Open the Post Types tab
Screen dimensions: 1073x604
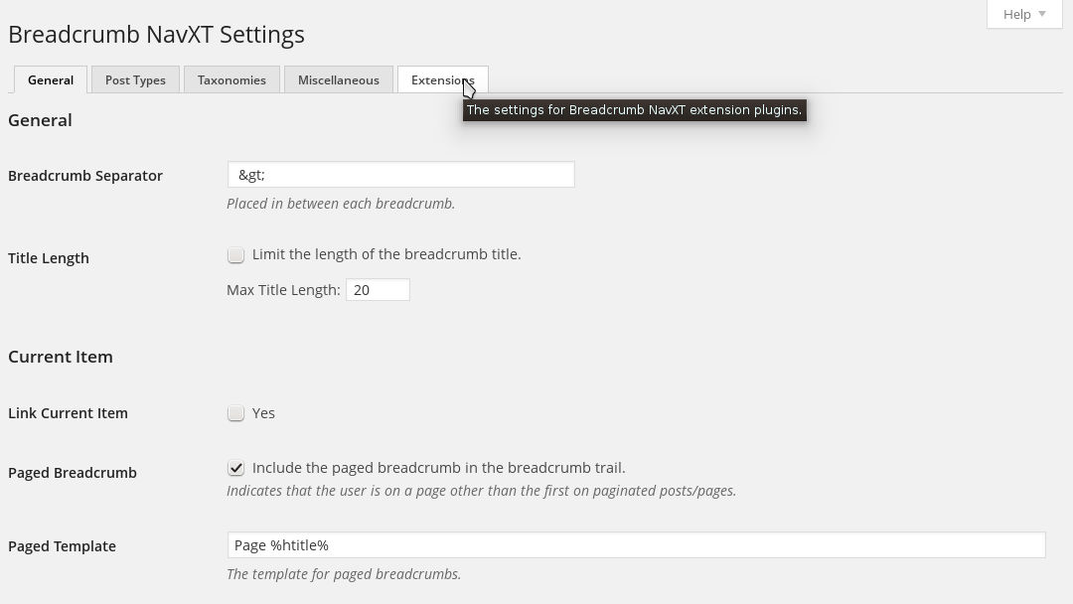click(135, 80)
